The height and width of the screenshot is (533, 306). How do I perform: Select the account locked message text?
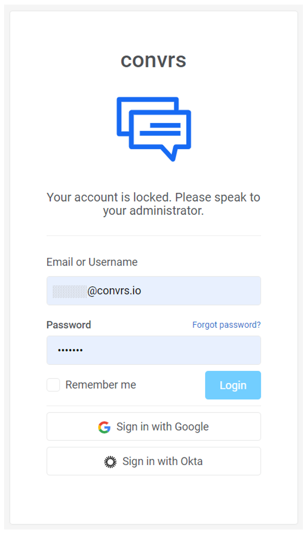(x=154, y=204)
